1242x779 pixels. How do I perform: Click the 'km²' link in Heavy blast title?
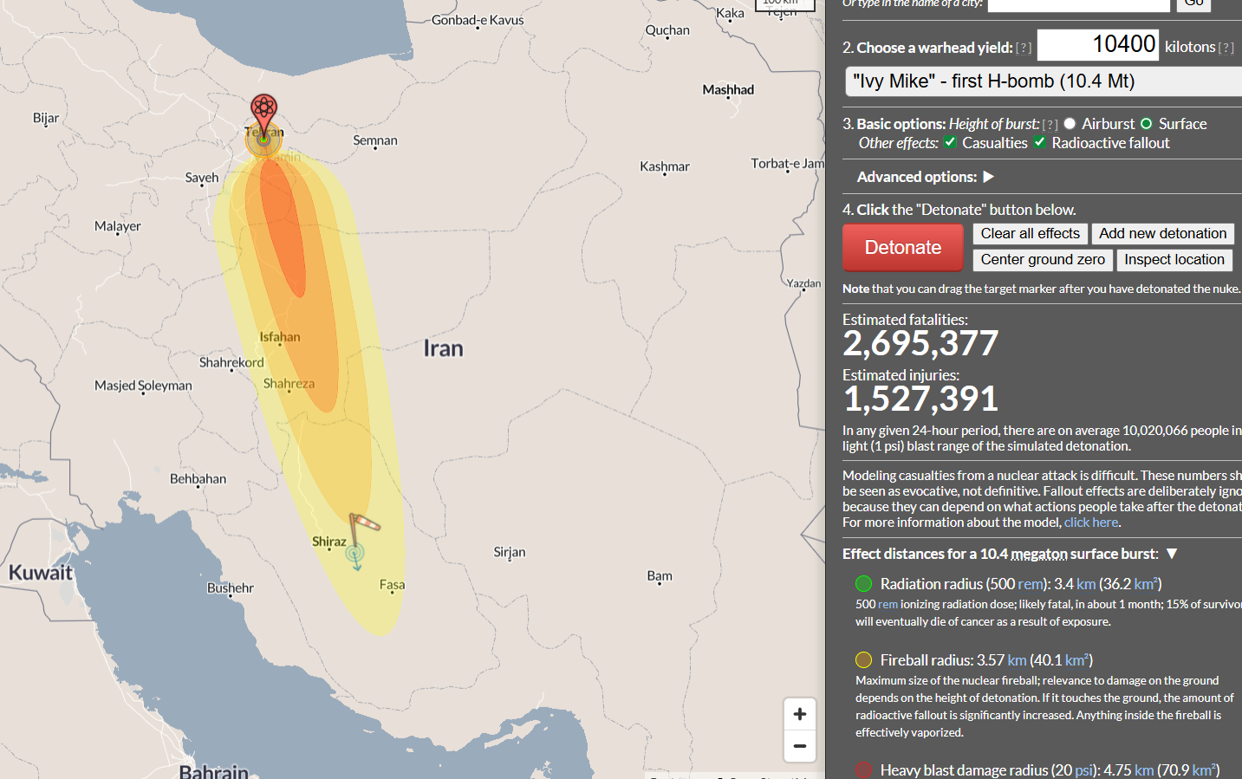click(1203, 770)
